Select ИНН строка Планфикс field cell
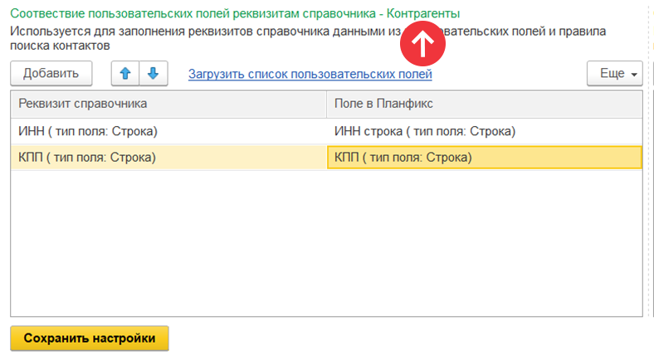Image resolution: width=654 pixels, height=360 pixels. click(x=484, y=131)
